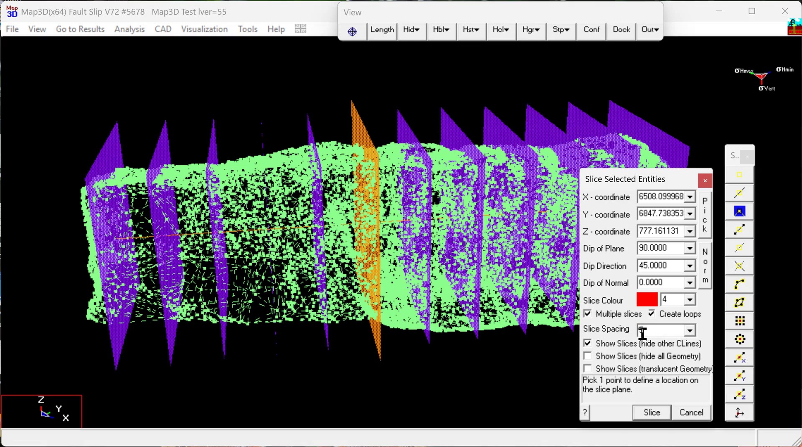Open the Hid dropdown in View toolbar

pyautogui.click(x=411, y=30)
